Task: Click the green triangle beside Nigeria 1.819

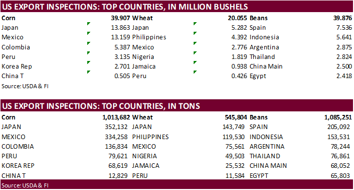Action: [195, 53]
